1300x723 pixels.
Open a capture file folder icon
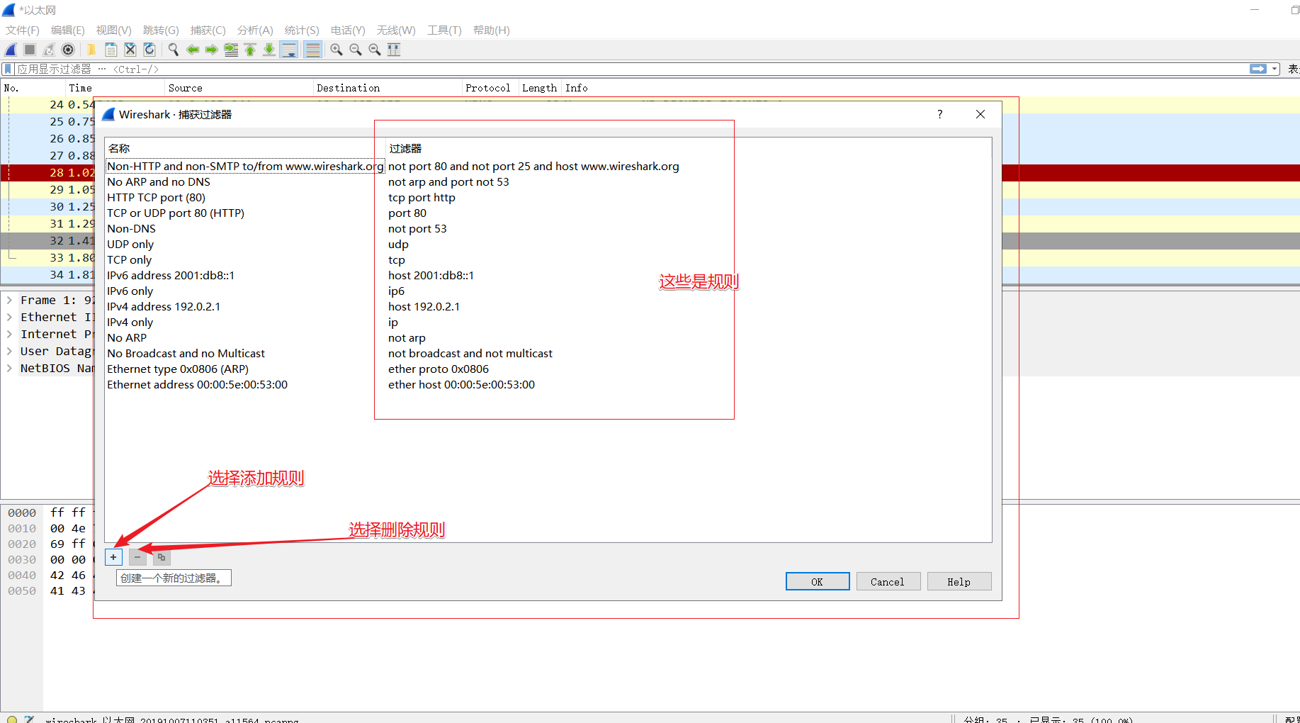[91, 50]
